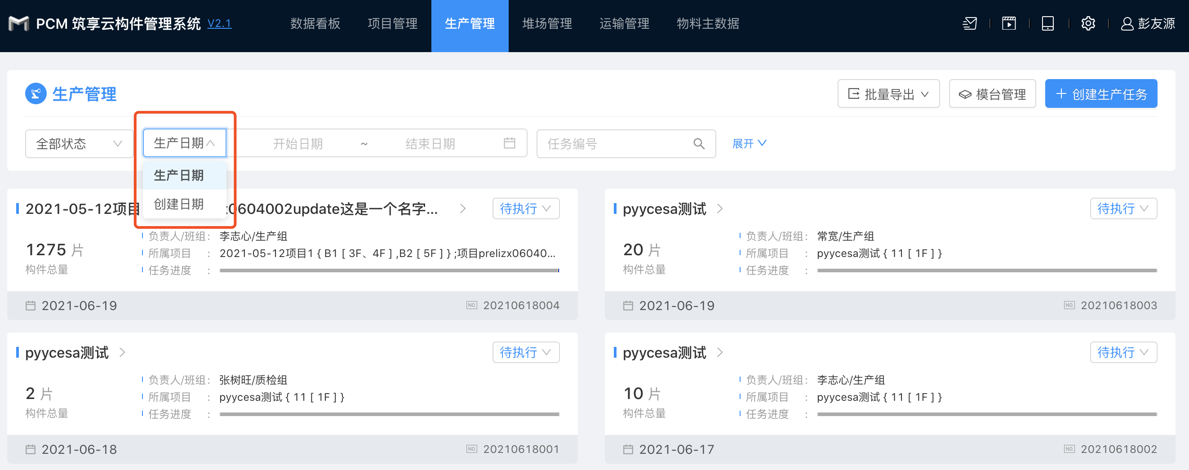Go to 项目管理 tab
The image size is (1189, 470).
[x=393, y=23]
